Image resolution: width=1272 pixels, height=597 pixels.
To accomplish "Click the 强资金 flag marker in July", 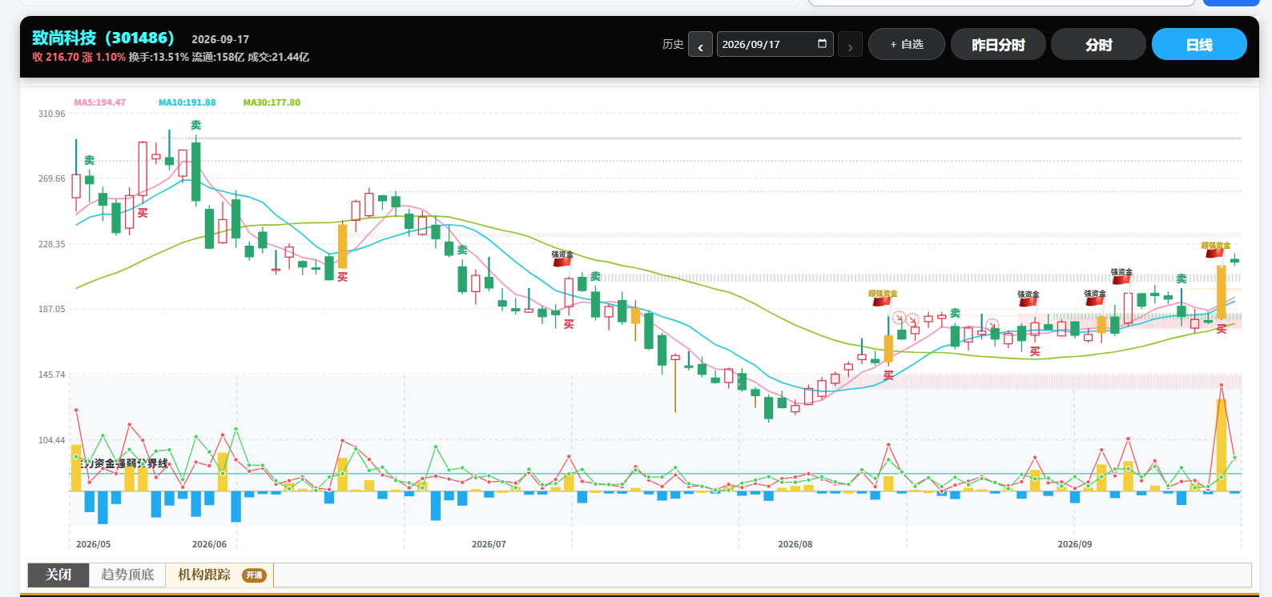I will pos(562,258).
